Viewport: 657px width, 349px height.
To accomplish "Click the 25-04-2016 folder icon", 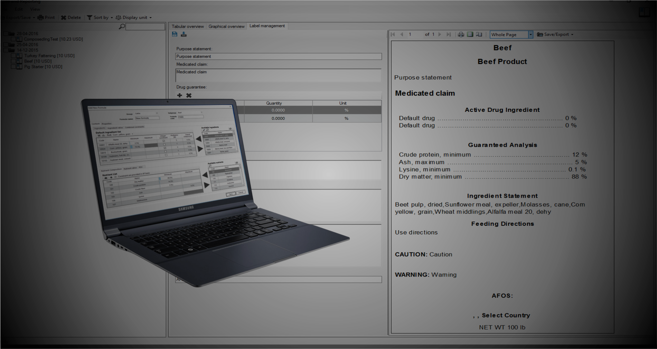I will 12,45.
